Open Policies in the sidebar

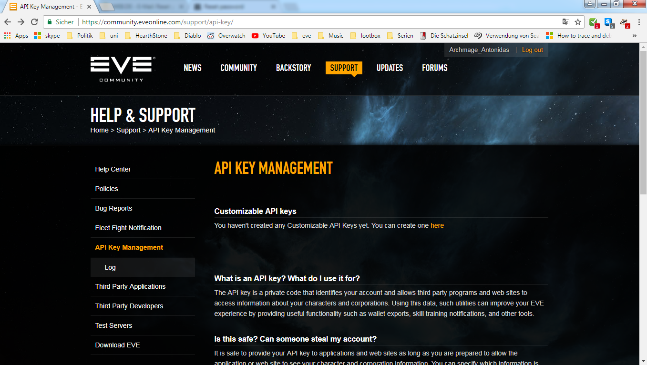[x=143, y=189]
